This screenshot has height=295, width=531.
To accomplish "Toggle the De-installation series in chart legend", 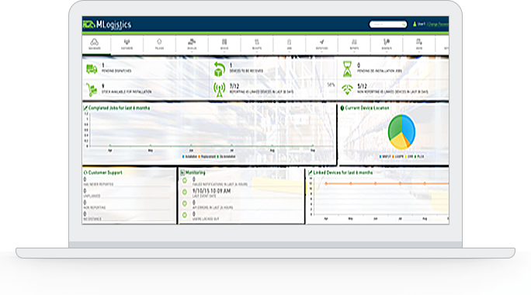I will [x=226, y=157].
